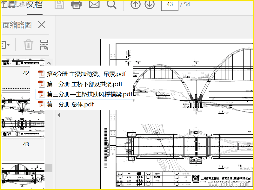Click PDF icon of 第4分册 file
The width and height of the screenshot is (254, 190).
click(x=41, y=74)
